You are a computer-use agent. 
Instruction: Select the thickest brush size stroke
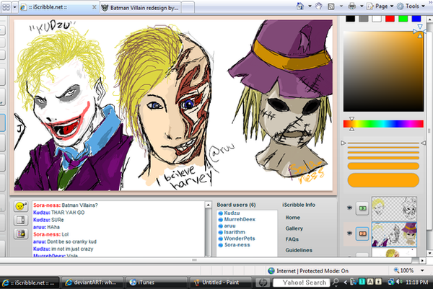tap(383, 180)
